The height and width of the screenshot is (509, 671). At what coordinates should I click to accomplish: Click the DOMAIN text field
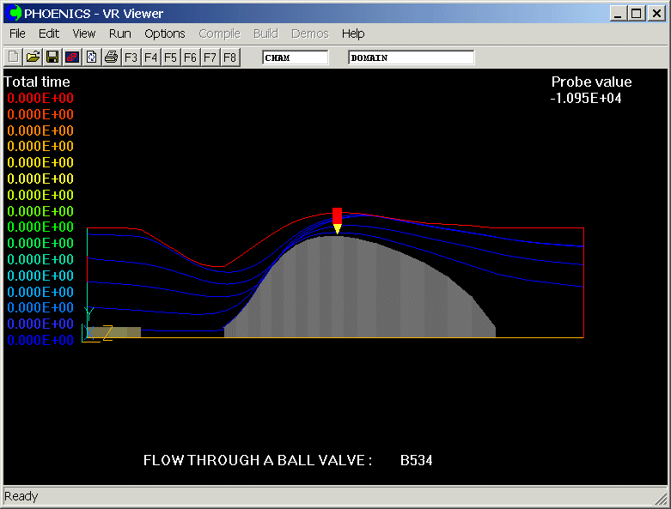click(411, 58)
